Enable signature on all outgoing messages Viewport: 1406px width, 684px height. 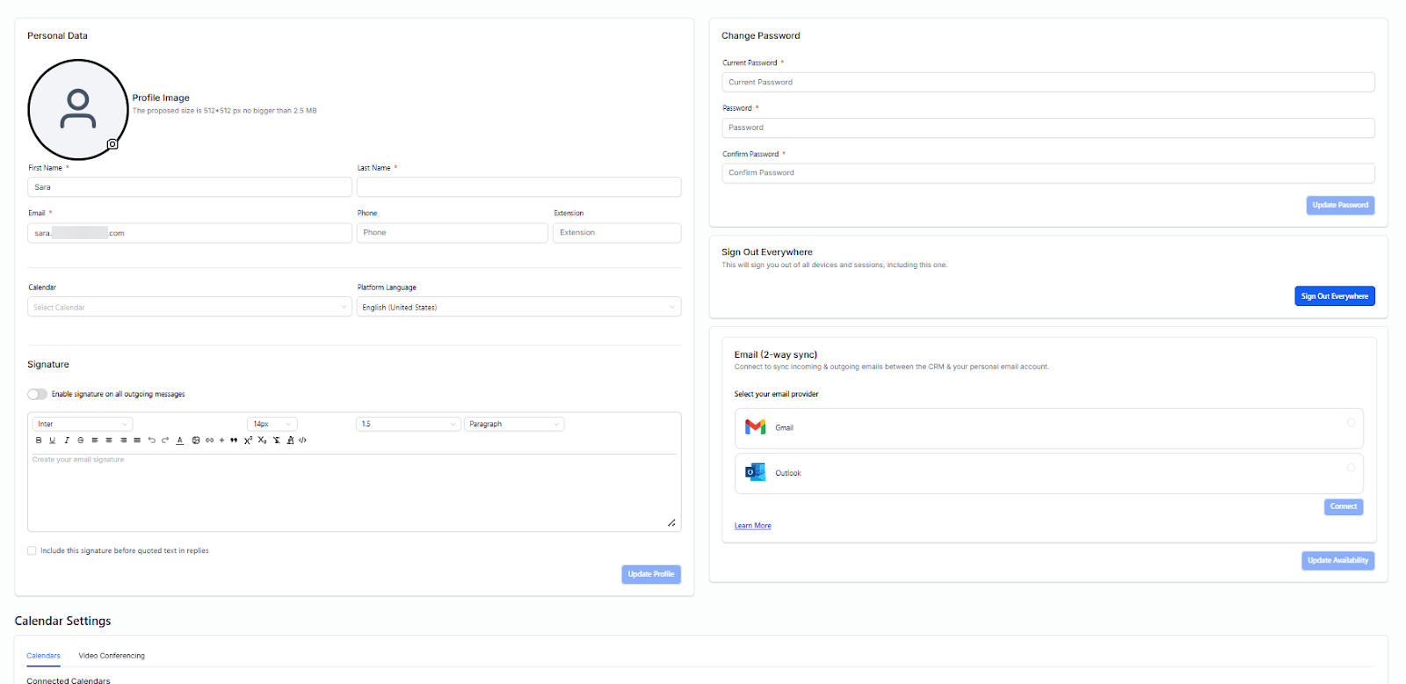tap(38, 395)
